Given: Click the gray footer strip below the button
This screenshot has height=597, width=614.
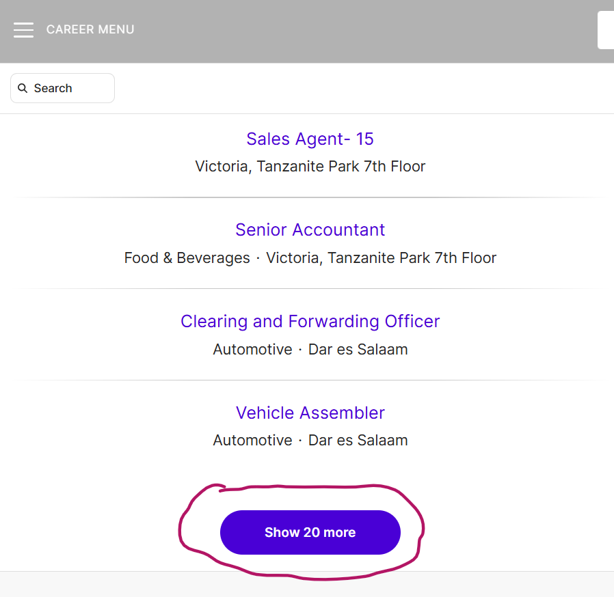Looking at the screenshot, I should [x=307, y=584].
